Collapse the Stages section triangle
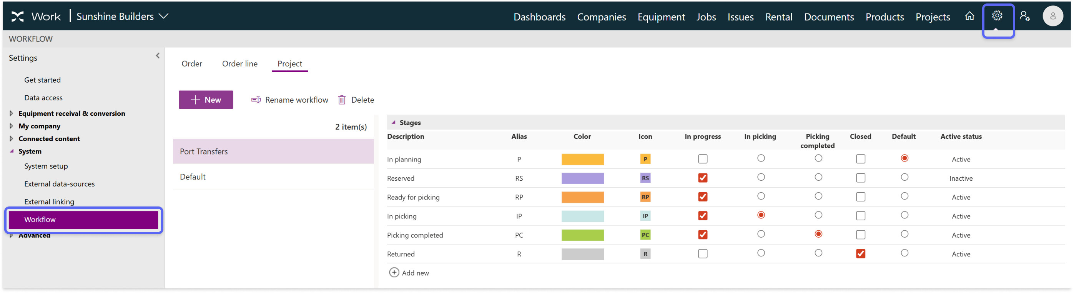Viewport: 1074px width, 293px height. (x=393, y=122)
